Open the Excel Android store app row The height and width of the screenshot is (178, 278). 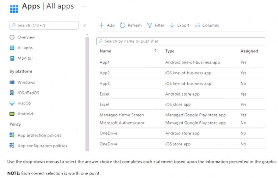182,94
